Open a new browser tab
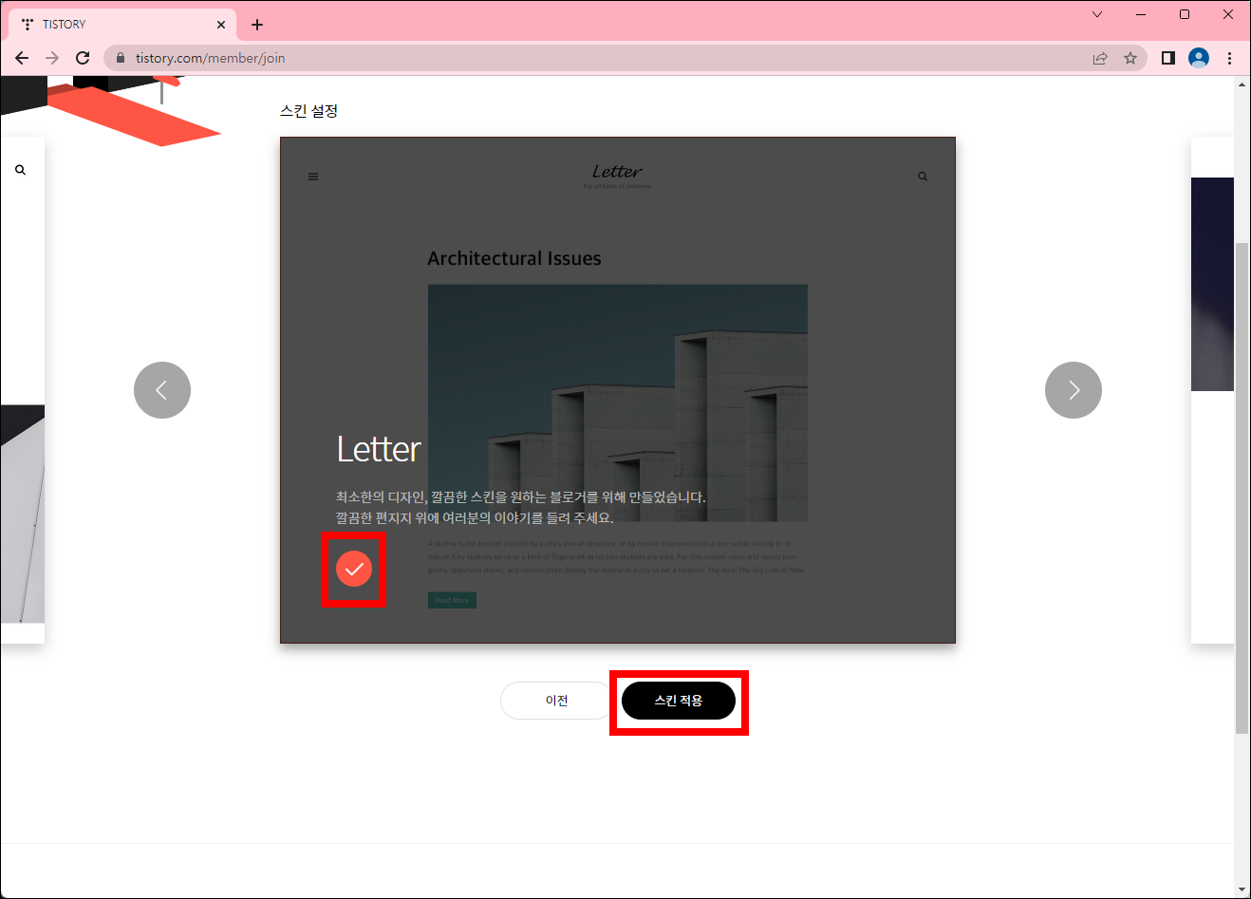Viewport: 1251px width, 899px height. (x=257, y=25)
